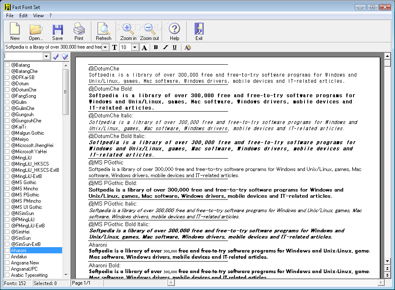Select @KaiTi in the font list
This screenshot has height=290, width=395.
point(19,127)
